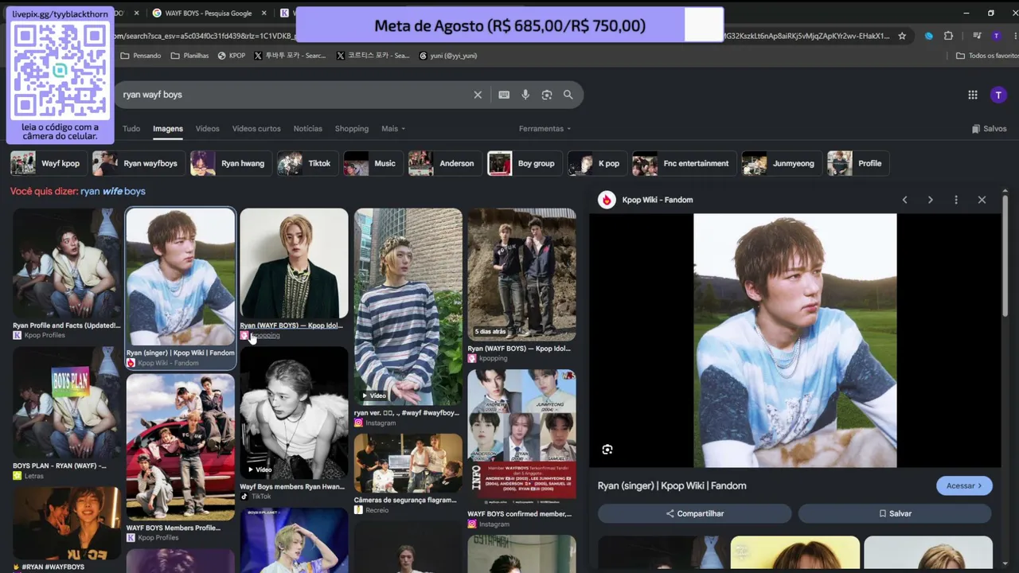Open the Chrome profile icon in the browser toolbar
1019x573 pixels.
[996, 36]
